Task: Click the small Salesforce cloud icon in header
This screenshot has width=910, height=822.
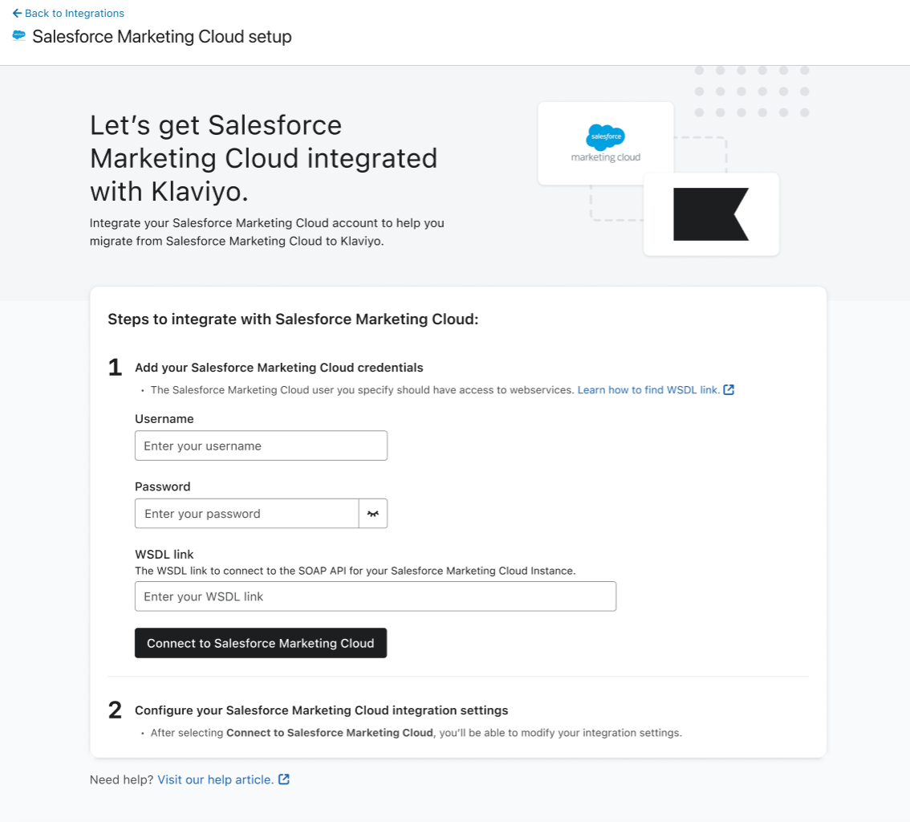Action: tap(18, 36)
